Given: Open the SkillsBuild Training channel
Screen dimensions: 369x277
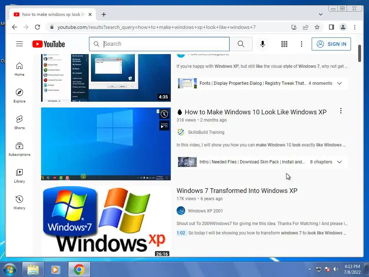Looking at the screenshot, I should (206, 132).
